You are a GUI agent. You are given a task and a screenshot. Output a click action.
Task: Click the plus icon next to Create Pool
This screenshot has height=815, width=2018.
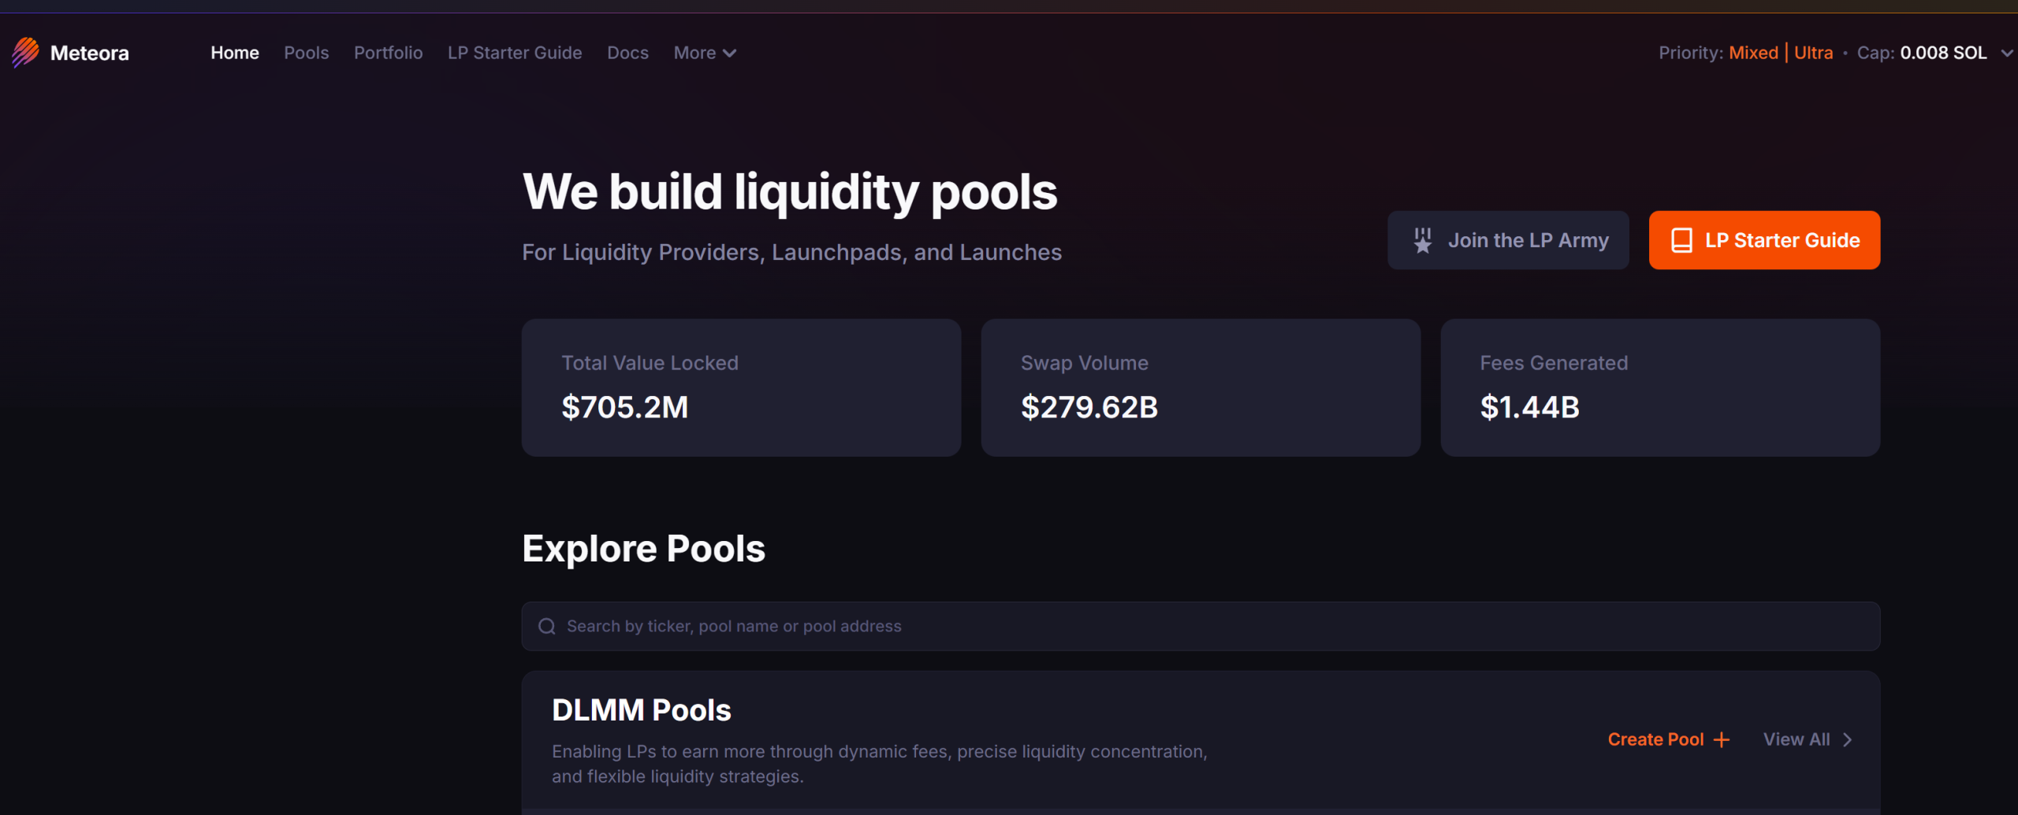click(1722, 740)
